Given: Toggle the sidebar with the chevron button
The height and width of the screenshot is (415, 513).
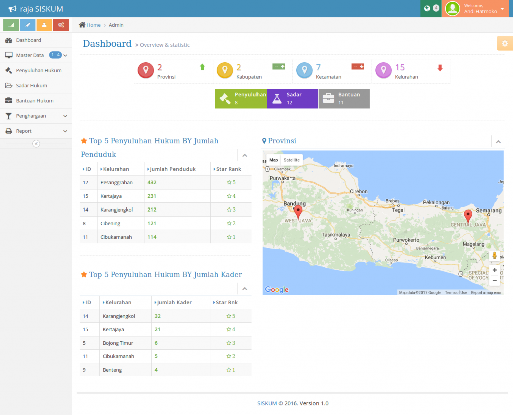Looking at the screenshot, I should (x=36, y=144).
